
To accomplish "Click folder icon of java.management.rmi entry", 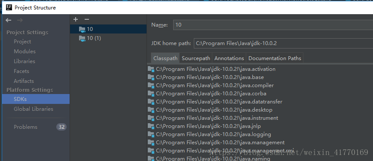I will click(151, 151).
